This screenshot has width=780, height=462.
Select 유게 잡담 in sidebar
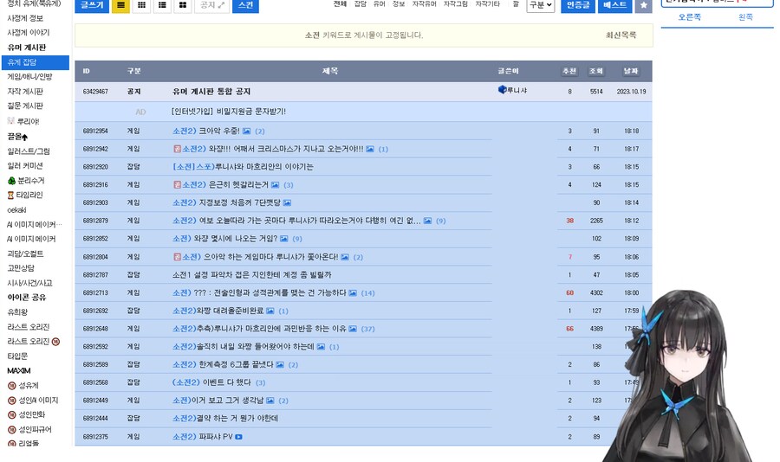coord(36,62)
